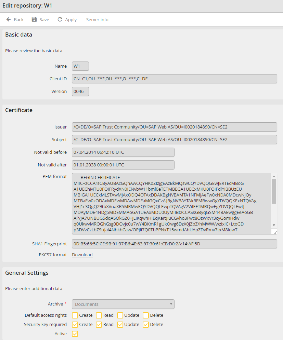This screenshot has width=283, height=340.
Task: Click the Subject field
Action: [175, 139]
